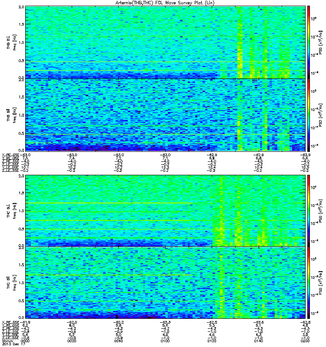Click the THC X_RE_GSE value -62.8
Screen dimensions: 326x347
pos(306,322)
